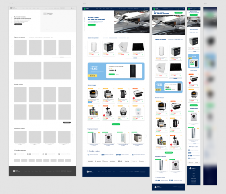Click green buy button in desktop 16.03 deal
The image size is (226, 194).
click(x=112, y=74)
